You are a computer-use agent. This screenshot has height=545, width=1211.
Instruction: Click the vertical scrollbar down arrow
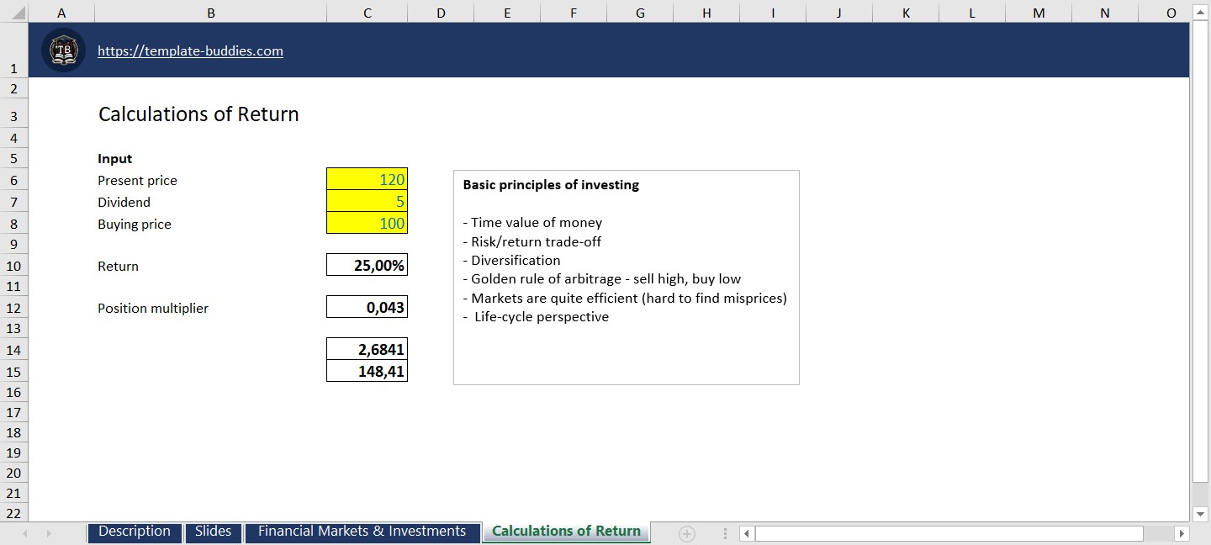click(1201, 513)
